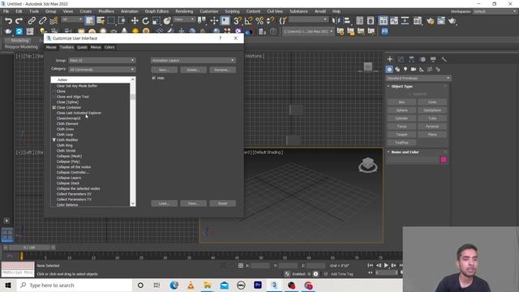Create a Sphere primitive button
This screenshot has height=292, width=519.
point(402,110)
